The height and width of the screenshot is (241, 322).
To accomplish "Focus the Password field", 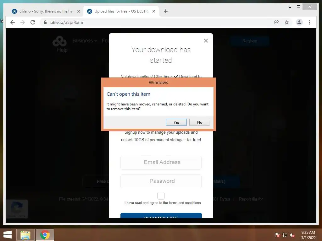I will point(161,181).
